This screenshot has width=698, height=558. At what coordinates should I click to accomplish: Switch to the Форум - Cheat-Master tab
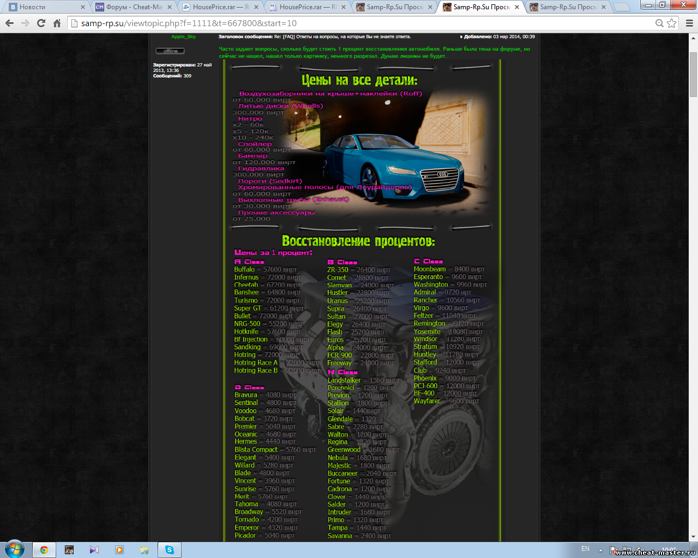[134, 7]
